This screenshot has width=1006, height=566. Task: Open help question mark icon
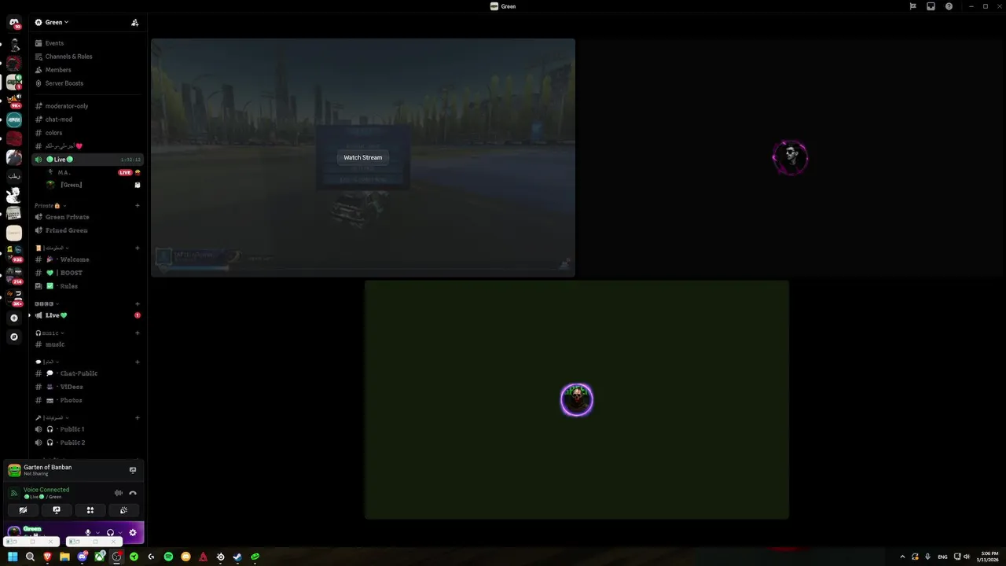click(949, 6)
